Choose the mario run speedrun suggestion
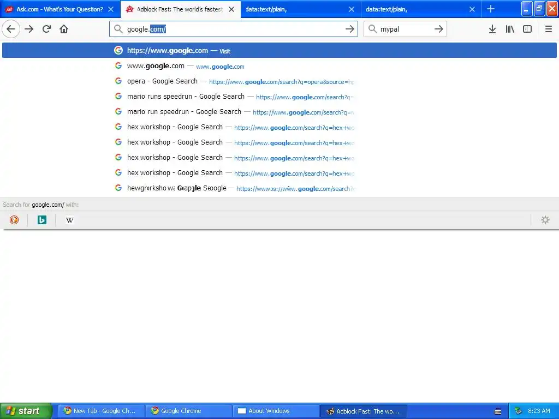Screen dimensions: 559x419 [279, 112]
